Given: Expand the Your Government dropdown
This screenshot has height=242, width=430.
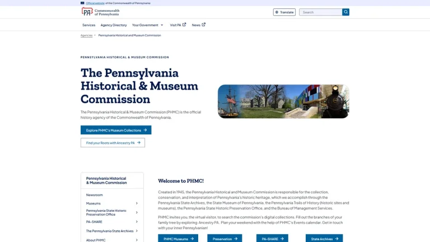Looking at the screenshot, I should click(148, 25).
